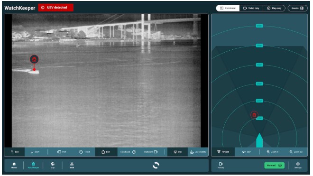Enable Low visibility camera mode
The height and width of the screenshot is (176, 313).
point(198,152)
